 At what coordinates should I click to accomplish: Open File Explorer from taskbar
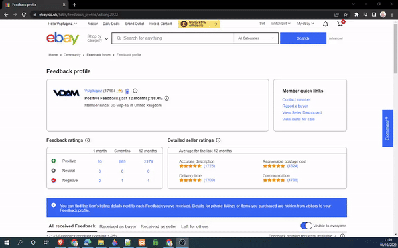click(x=101, y=243)
